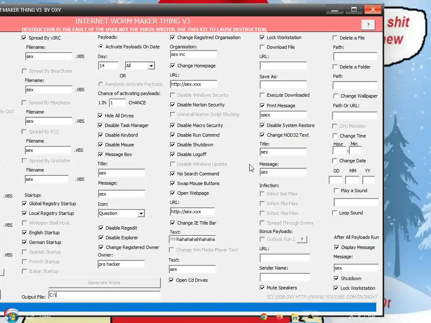Open Google Chrome from the taskbar

click(264, 317)
